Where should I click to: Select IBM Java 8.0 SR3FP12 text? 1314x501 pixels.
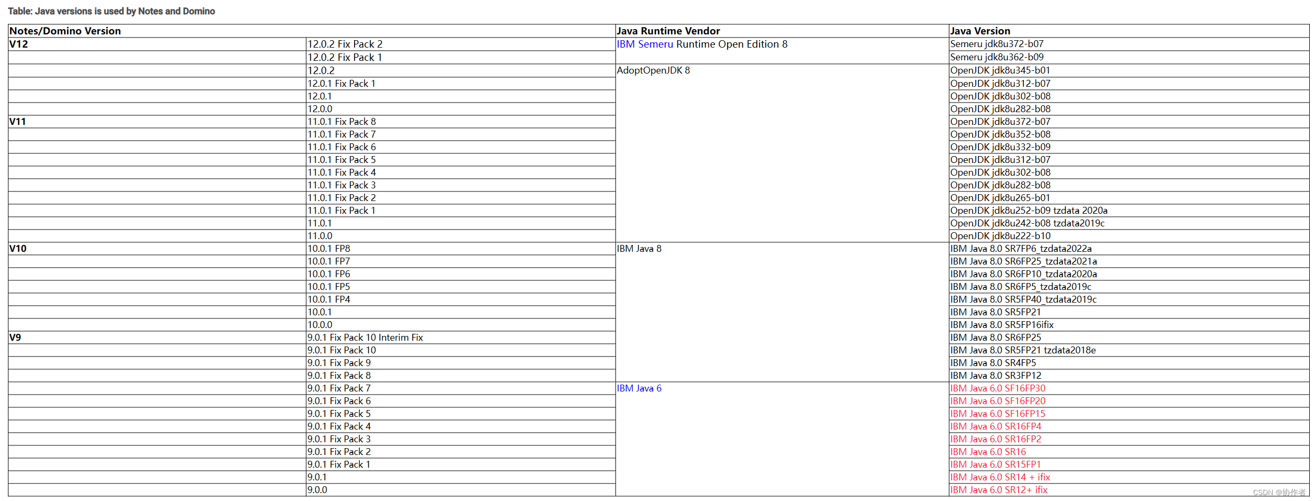coord(996,376)
